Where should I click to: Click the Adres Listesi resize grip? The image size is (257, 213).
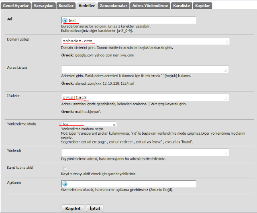point(226,70)
